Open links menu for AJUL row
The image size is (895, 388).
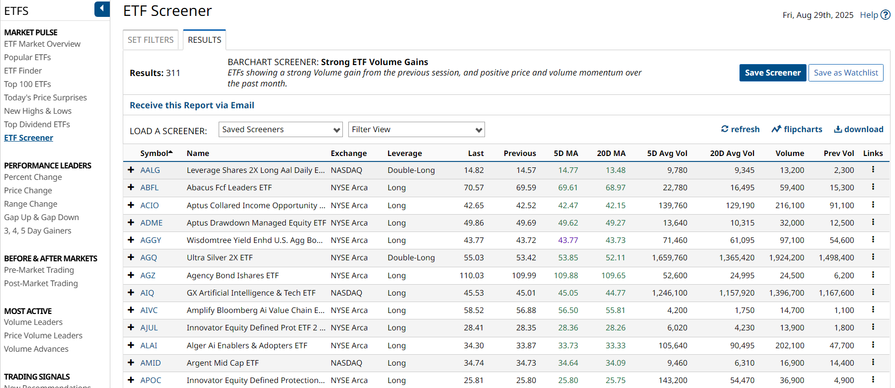pyautogui.click(x=873, y=327)
